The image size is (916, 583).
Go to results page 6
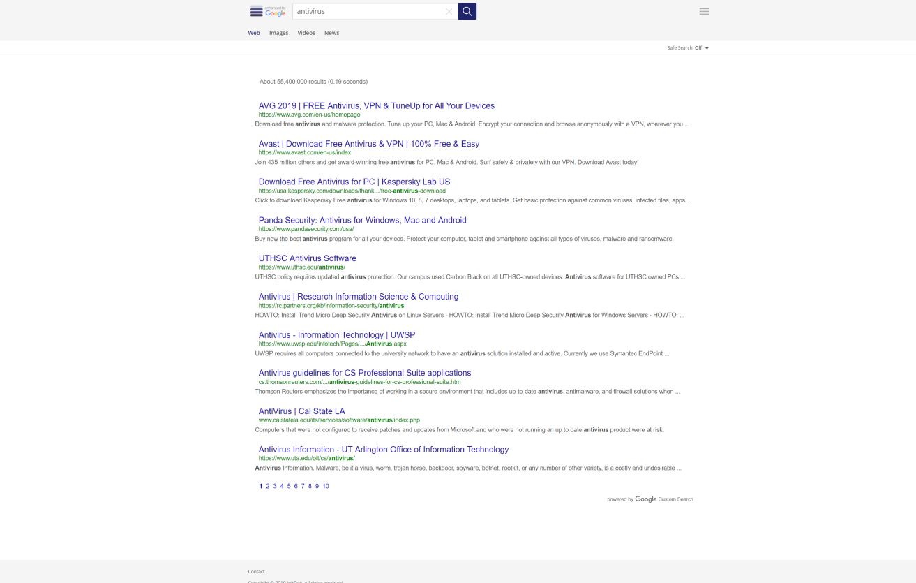click(x=296, y=486)
